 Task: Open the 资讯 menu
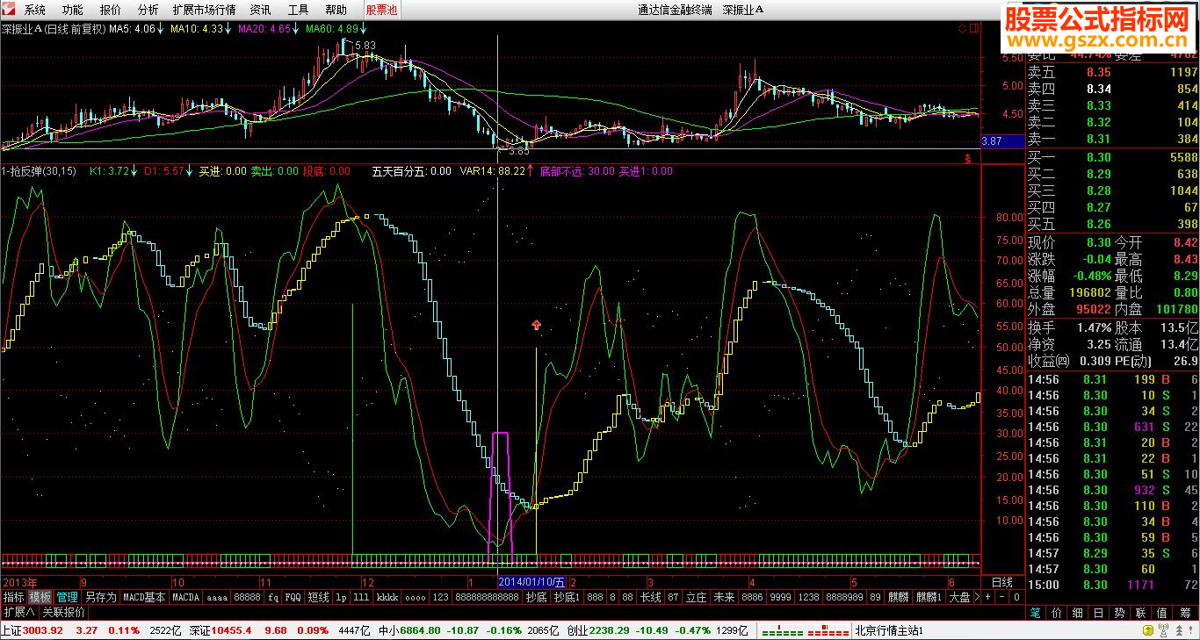(260, 10)
